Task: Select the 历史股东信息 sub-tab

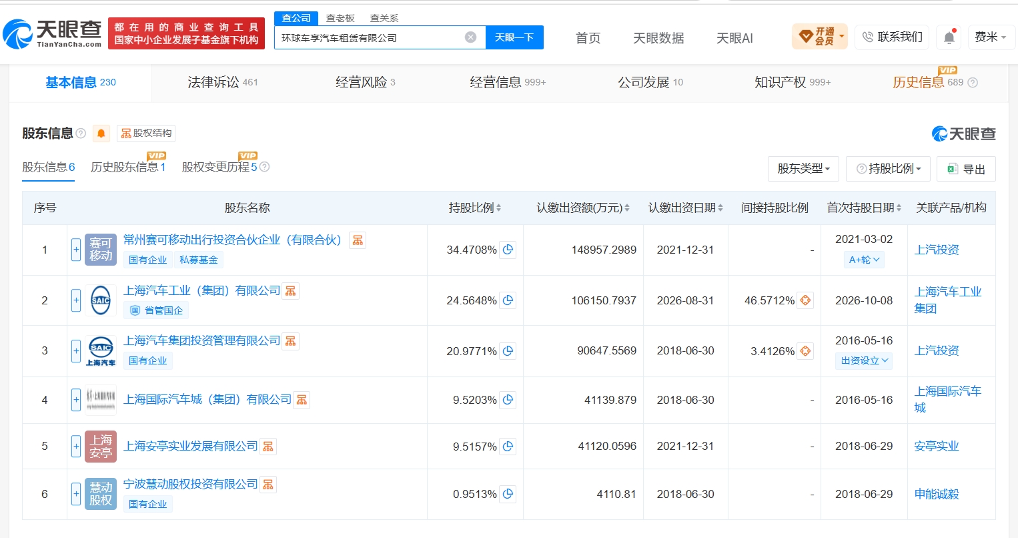Action: tap(128, 167)
